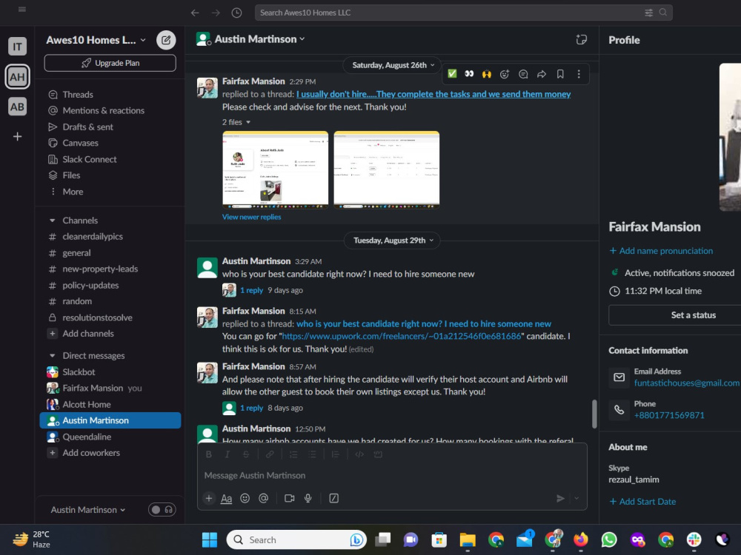Switch to IT workspace

(x=18, y=46)
